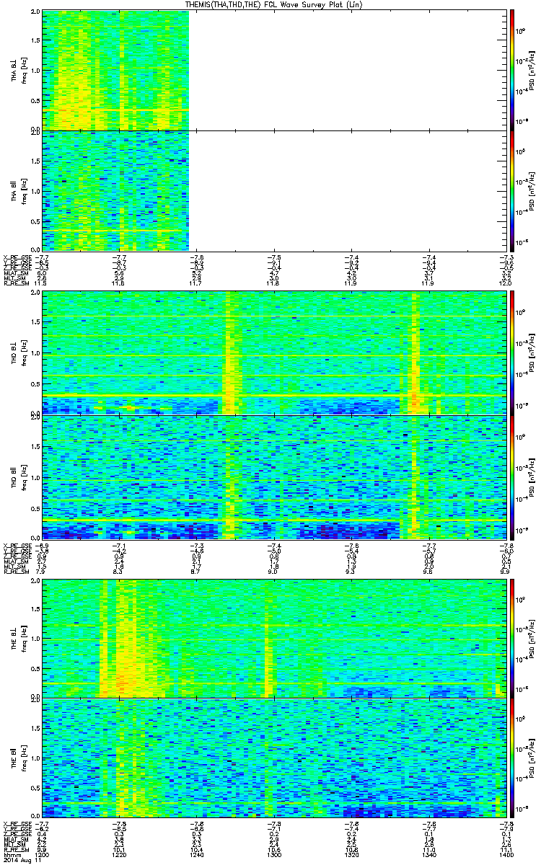
Task: Click the 1220 time tick label
Action: click(119, 854)
